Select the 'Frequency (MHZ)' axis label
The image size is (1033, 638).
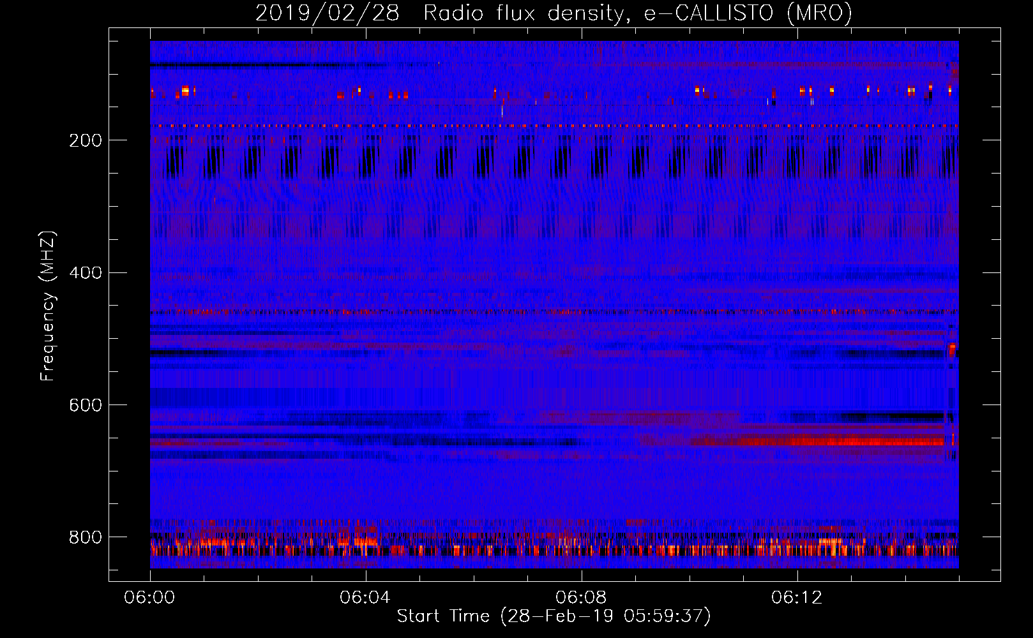[x=48, y=306]
